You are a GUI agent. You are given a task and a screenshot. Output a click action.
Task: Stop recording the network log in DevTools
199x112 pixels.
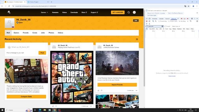pyautogui.click(x=147, y=21)
